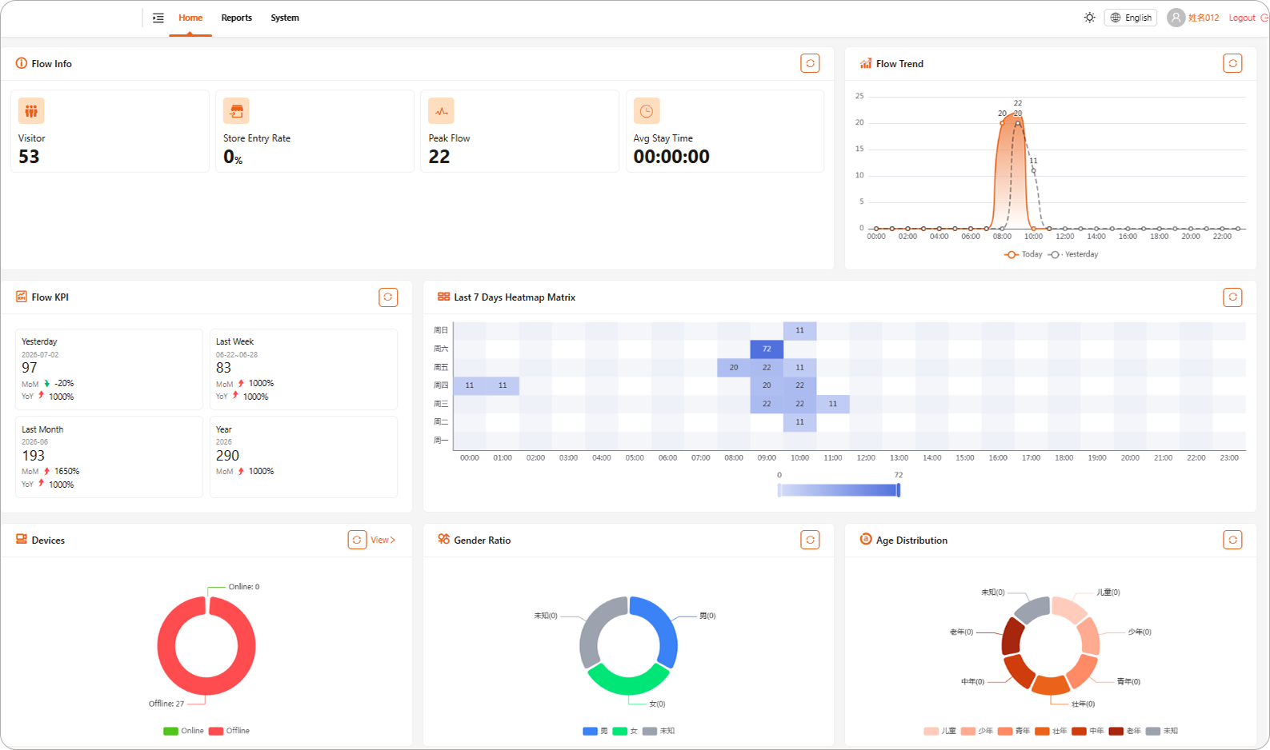Refresh the Flow KPI panel
The height and width of the screenshot is (750, 1270).
point(388,297)
